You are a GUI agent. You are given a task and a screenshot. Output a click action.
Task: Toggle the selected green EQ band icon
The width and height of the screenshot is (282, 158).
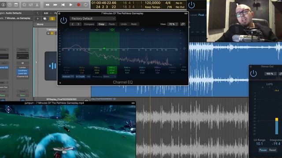pos(112,29)
